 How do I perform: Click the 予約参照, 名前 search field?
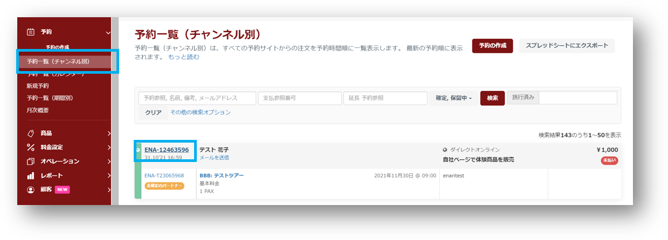coord(197,98)
